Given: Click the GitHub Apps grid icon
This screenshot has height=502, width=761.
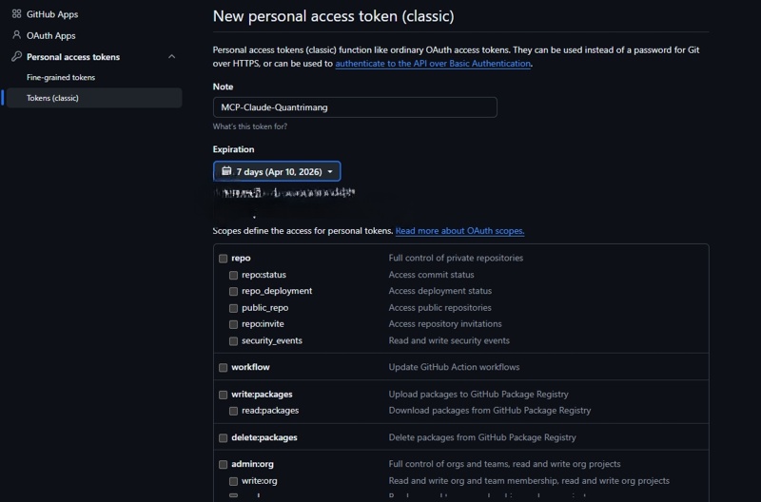Looking at the screenshot, I should pyautogui.click(x=16, y=14).
